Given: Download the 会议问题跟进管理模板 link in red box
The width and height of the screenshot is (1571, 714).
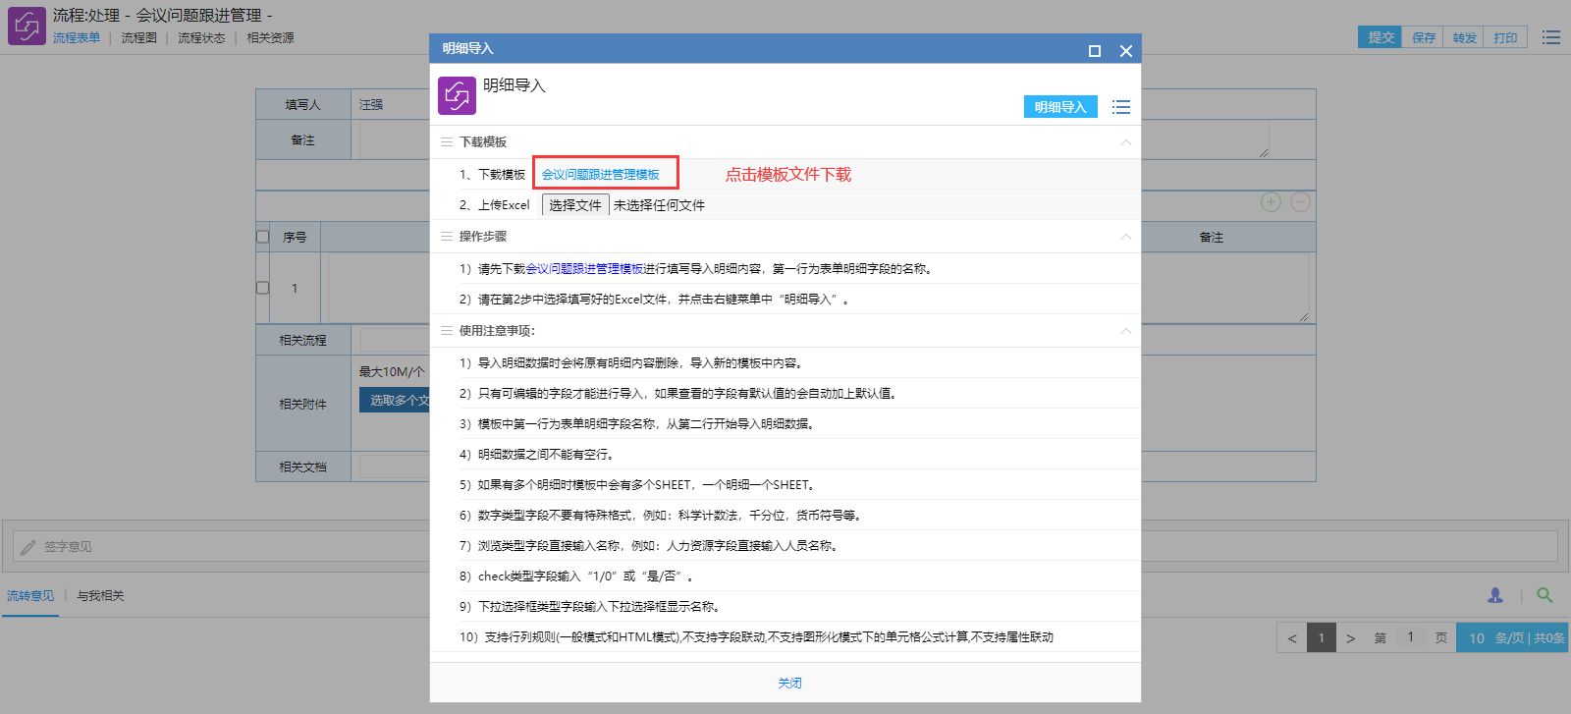Looking at the screenshot, I should tap(600, 175).
